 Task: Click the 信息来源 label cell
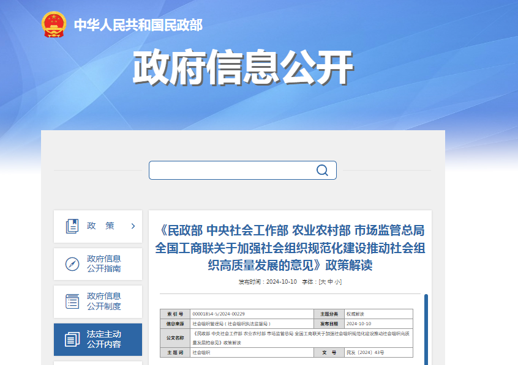(x=175, y=324)
